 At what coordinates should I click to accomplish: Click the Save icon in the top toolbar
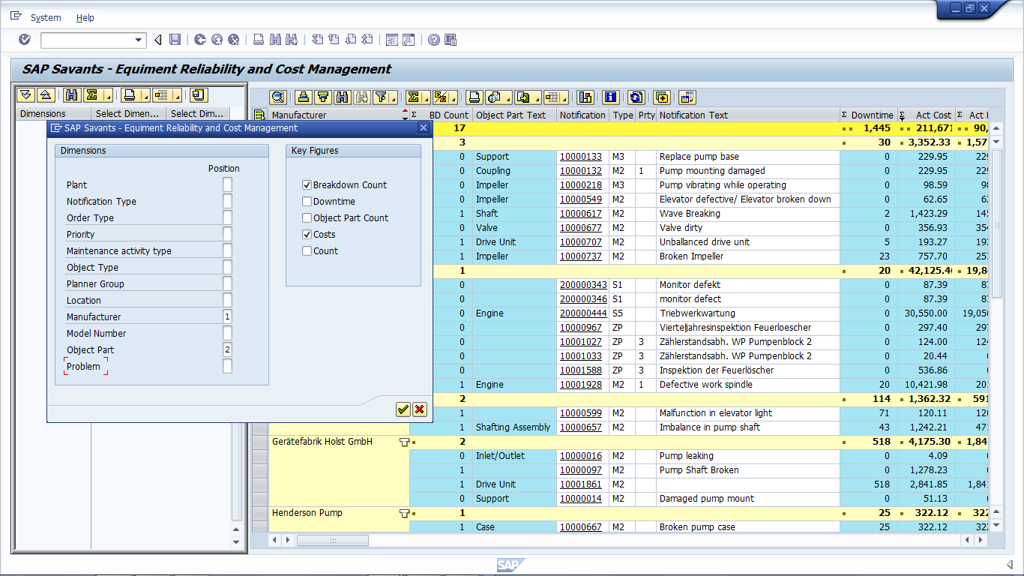[175, 40]
